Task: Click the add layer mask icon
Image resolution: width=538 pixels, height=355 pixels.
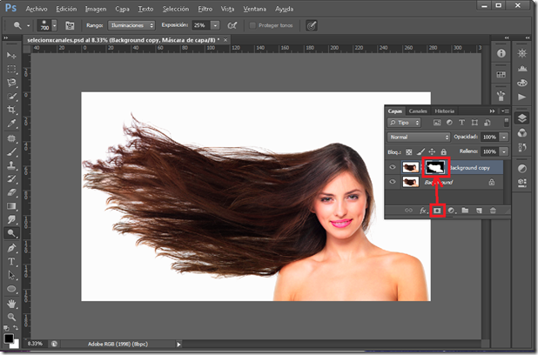Action: point(438,211)
